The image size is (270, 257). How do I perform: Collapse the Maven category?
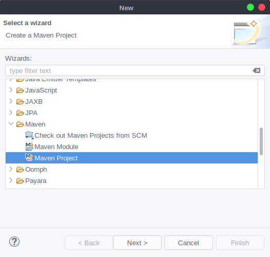11,124
